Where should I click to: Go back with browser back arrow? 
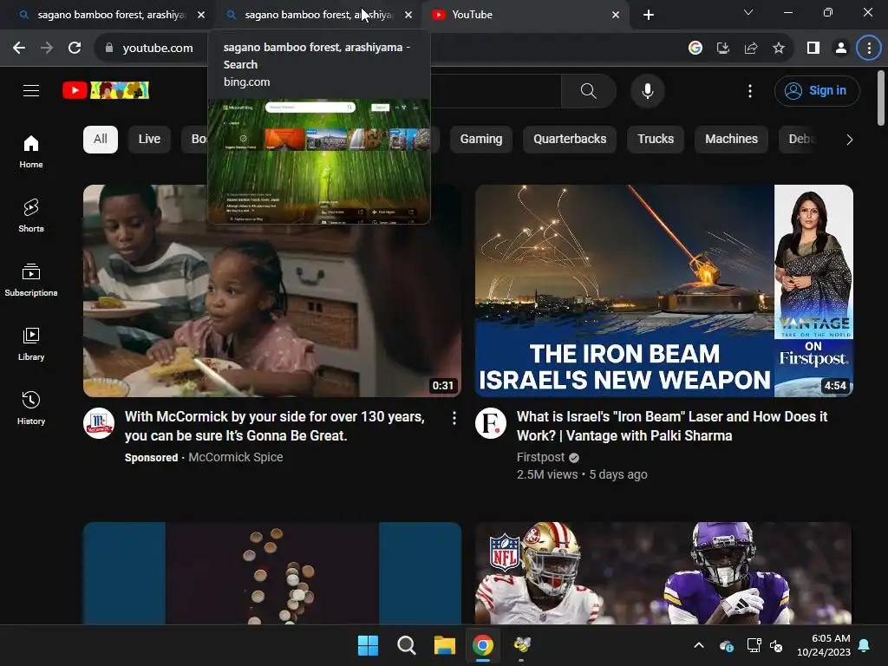click(x=19, y=49)
